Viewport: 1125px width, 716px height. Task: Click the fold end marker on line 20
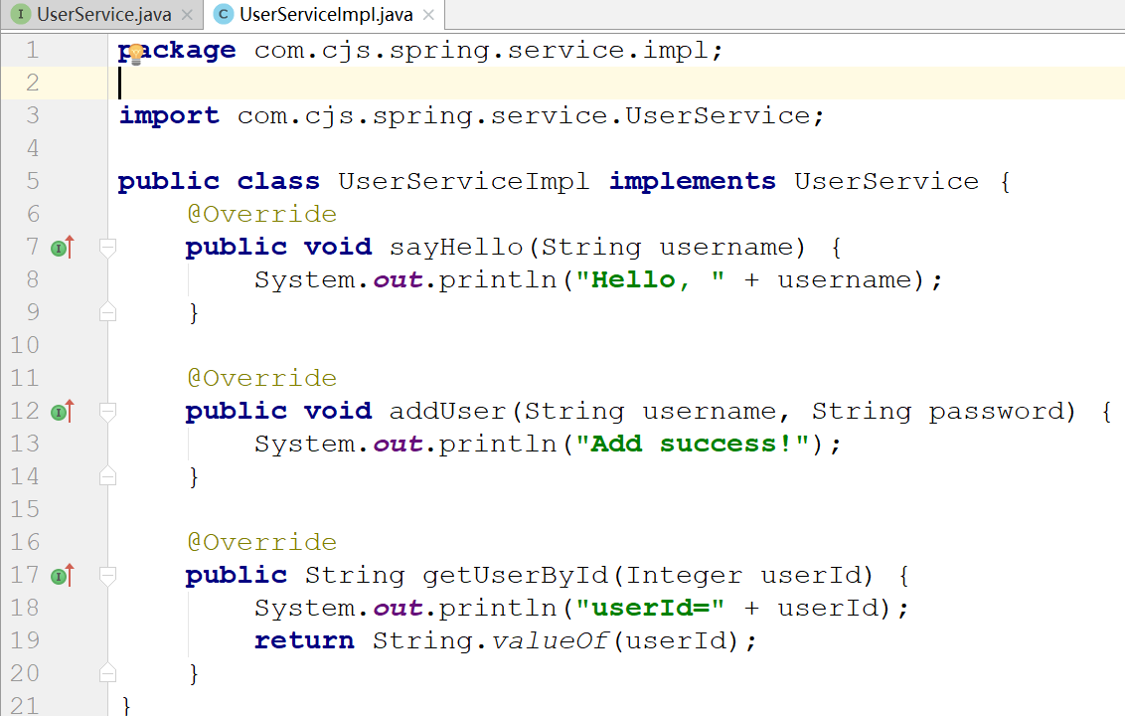[x=108, y=674]
